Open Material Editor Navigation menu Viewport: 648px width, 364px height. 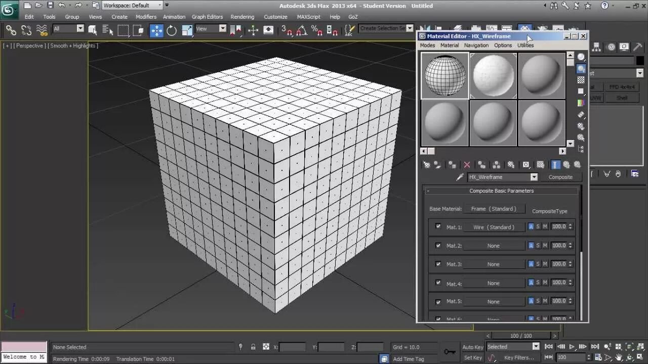click(x=476, y=45)
